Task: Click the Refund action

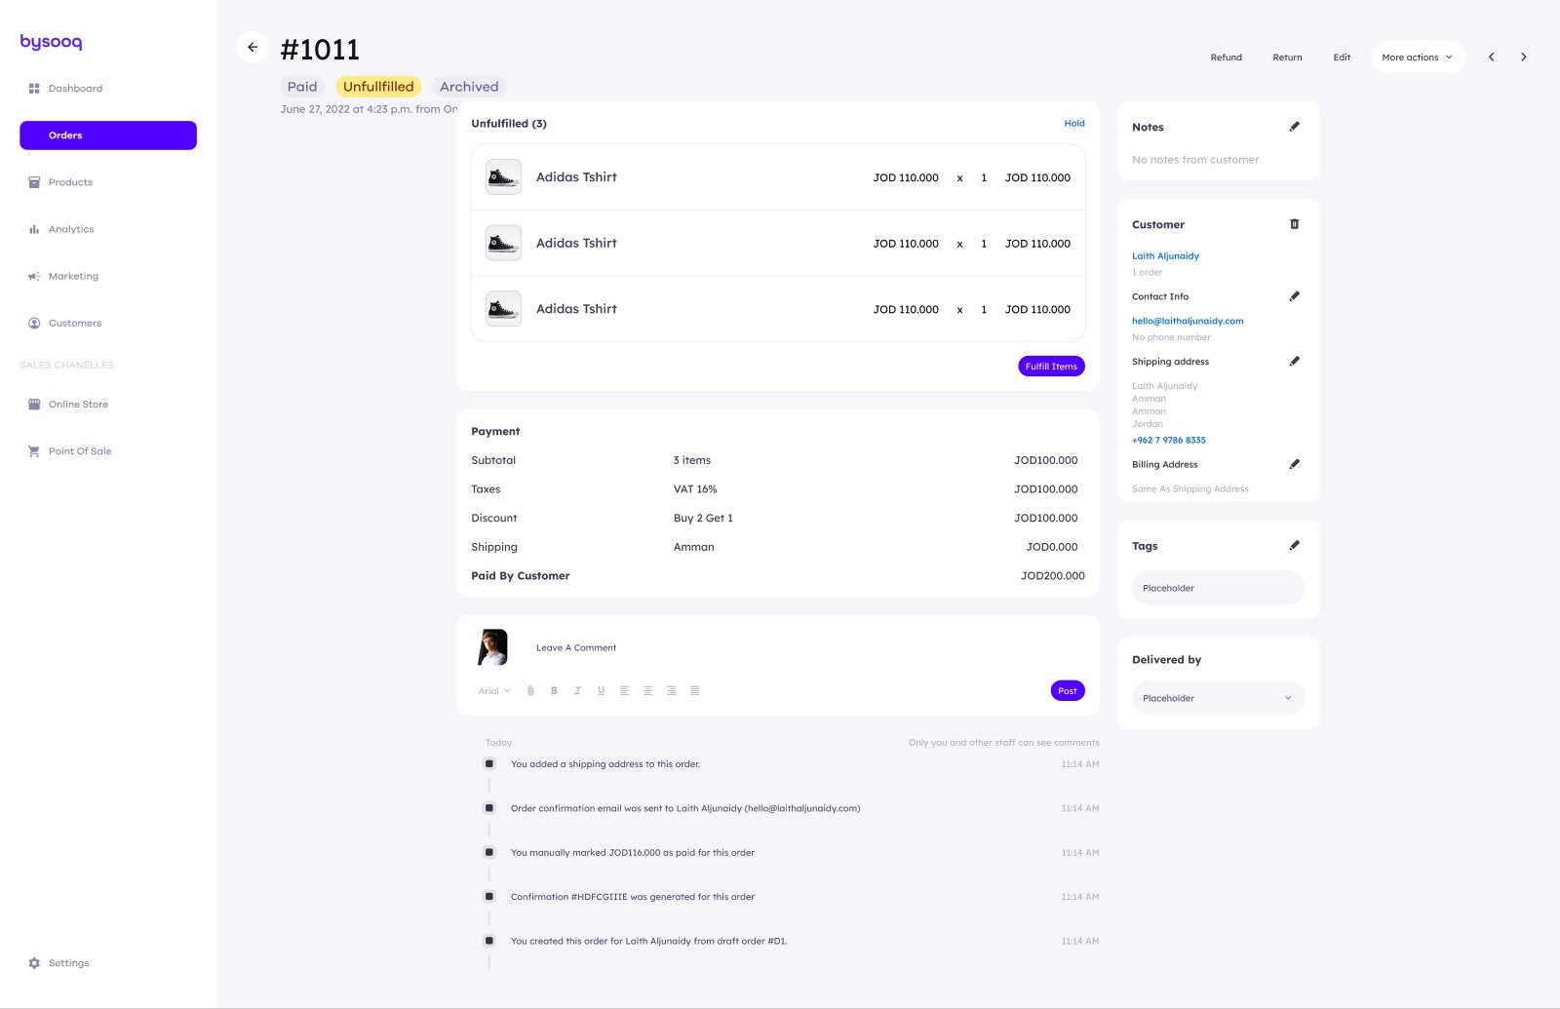Action: tap(1226, 58)
